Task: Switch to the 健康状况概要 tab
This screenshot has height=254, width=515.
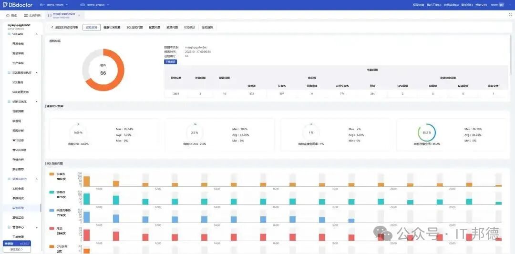Action: [112, 28]
